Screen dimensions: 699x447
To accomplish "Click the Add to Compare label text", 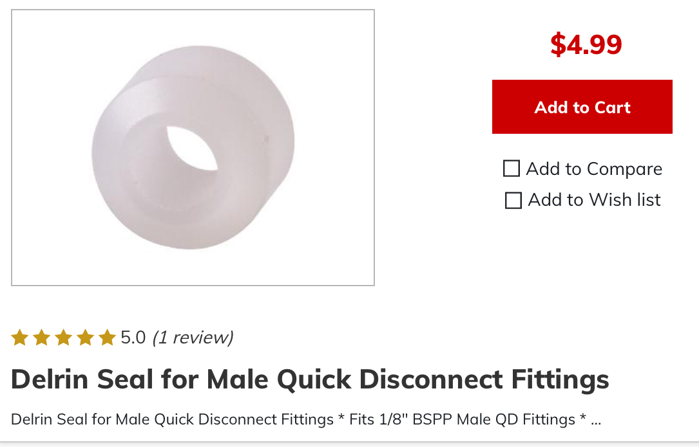I will point(594,169).
